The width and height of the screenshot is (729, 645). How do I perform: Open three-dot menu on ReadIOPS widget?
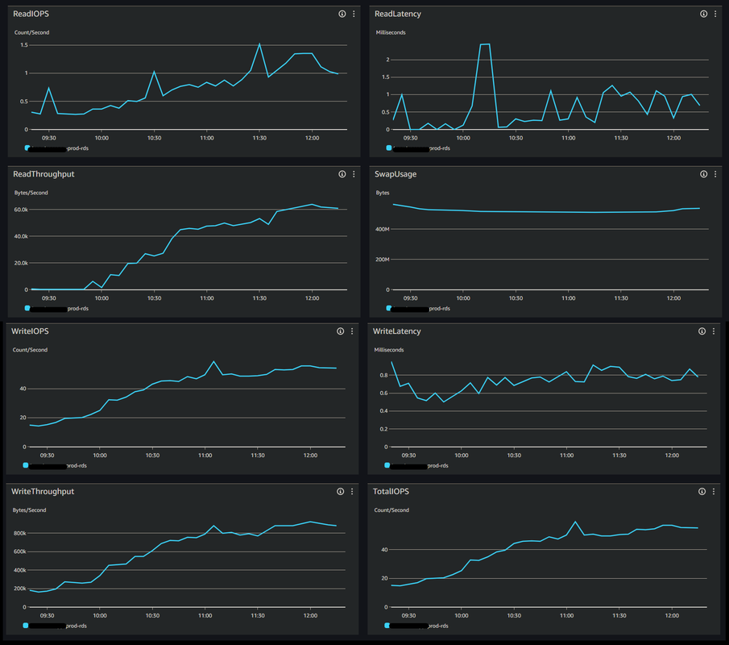pyautogui.click(x=354, y=14)
